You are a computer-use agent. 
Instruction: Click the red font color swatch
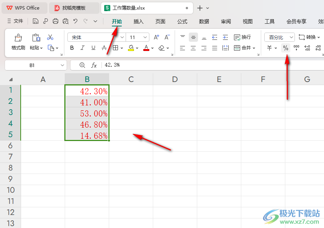pyautogui.click(x=146, y=48)
